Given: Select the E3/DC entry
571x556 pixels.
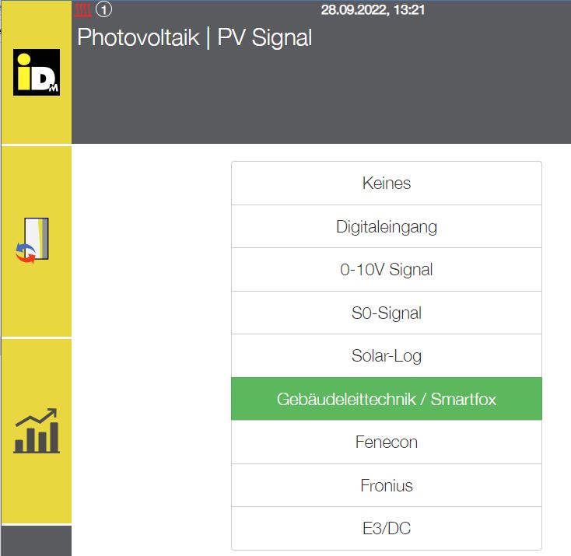Looking at the screenshot, I should (386, 529).
